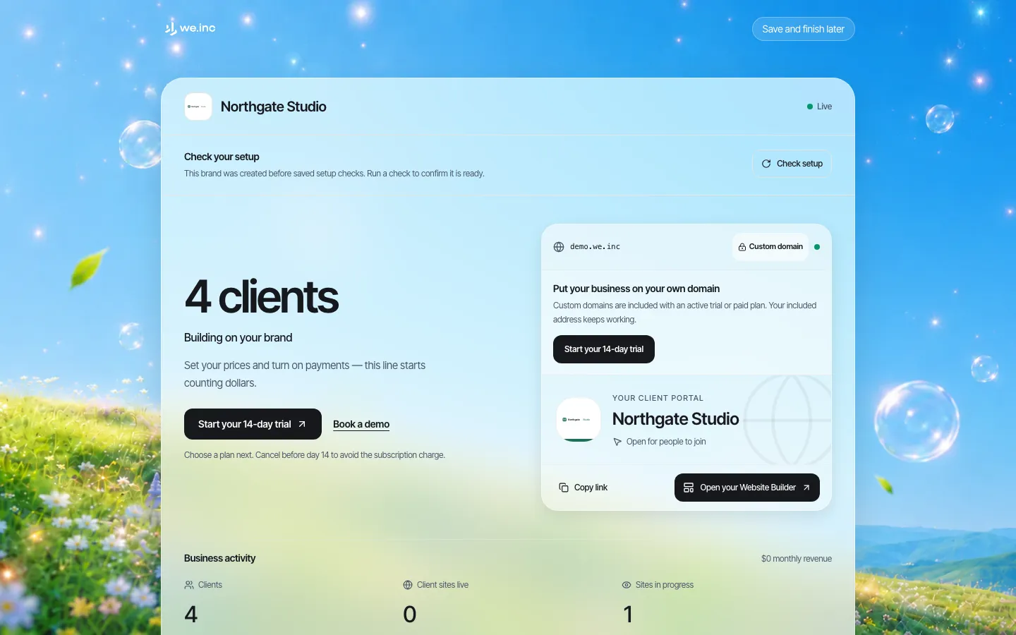Open the Book a demo link
The width and height of the screenshot is (1016, 635).
361,424
